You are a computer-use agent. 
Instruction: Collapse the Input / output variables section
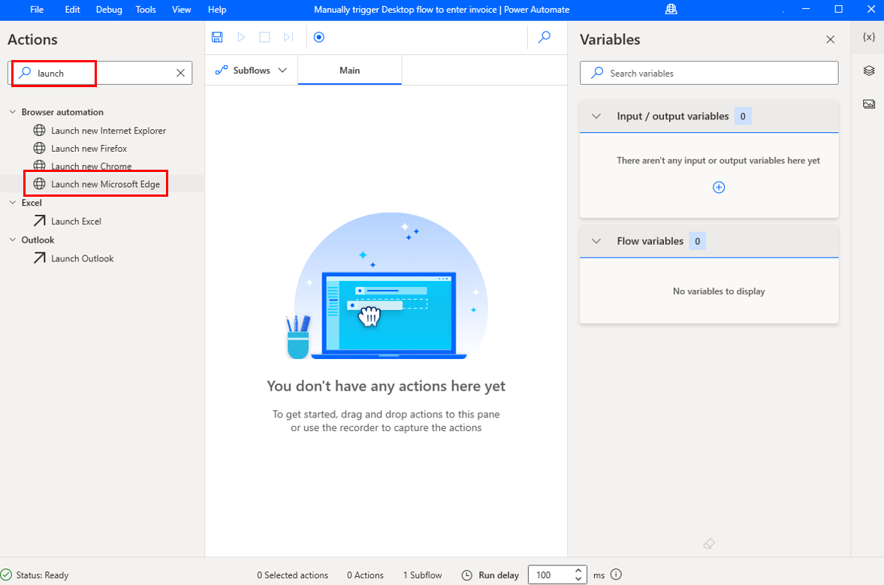[x=596, y=116]
